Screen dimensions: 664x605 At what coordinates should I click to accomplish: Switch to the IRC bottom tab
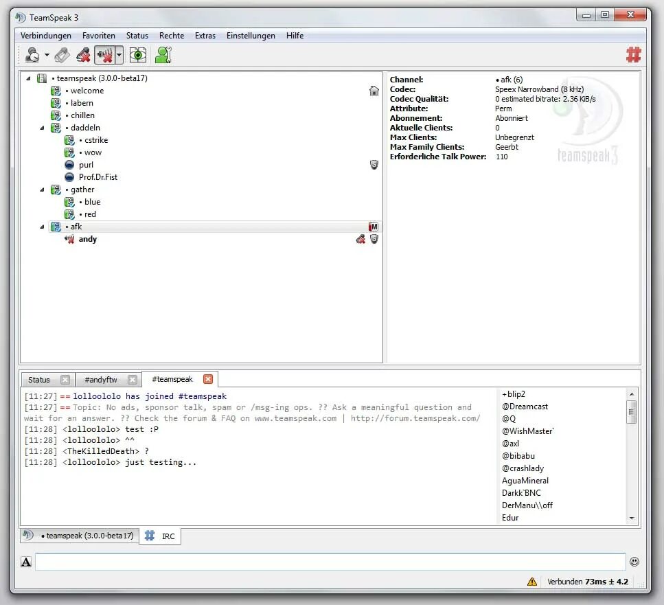160,536
